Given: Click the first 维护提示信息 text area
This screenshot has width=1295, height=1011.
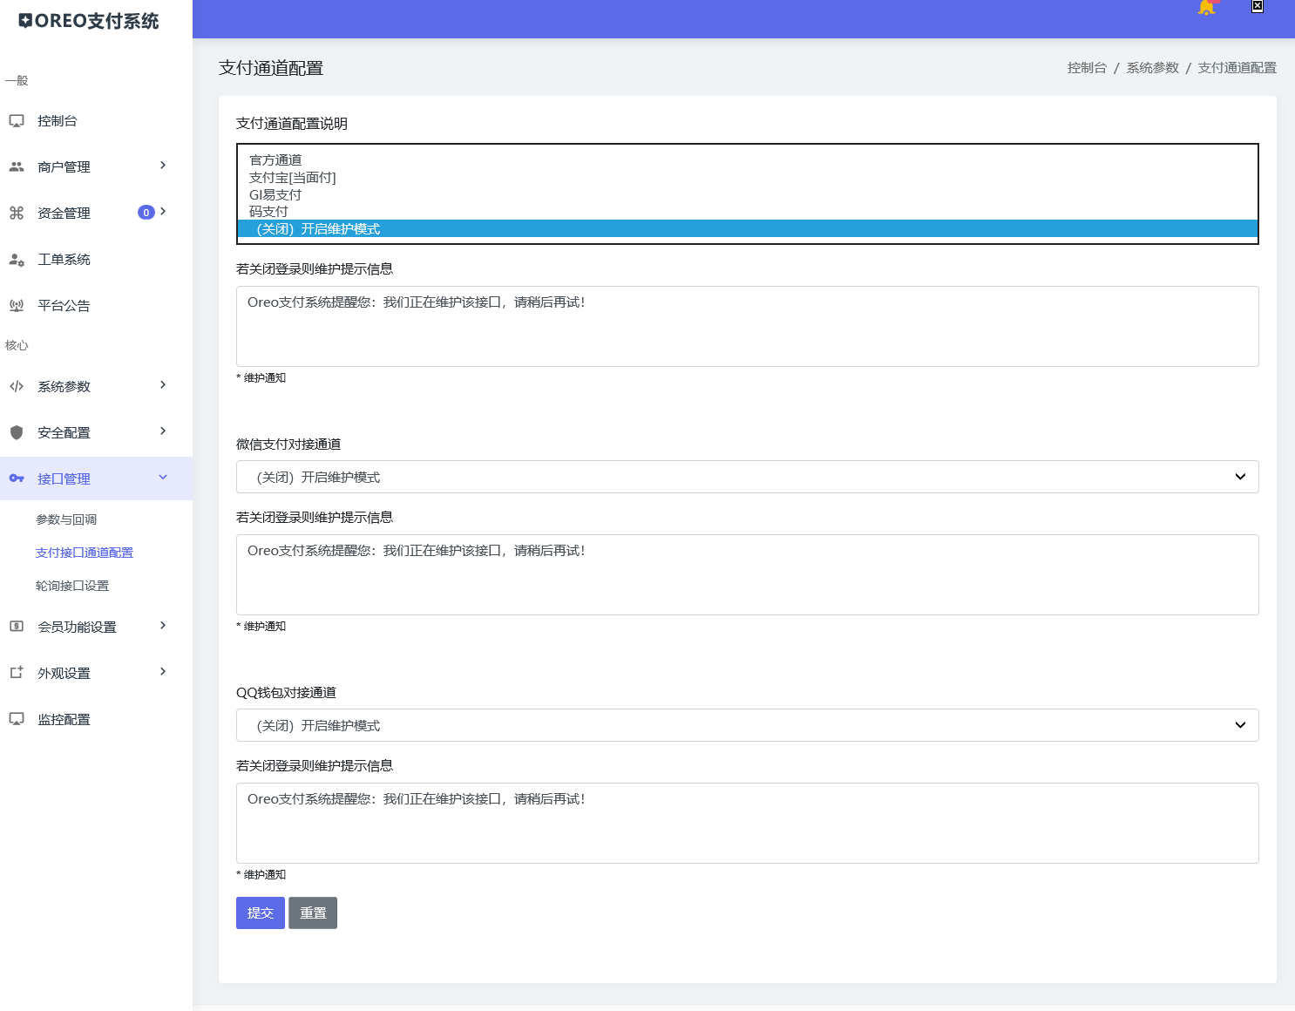Looking at the screenshot, I should tap(747, 326).
